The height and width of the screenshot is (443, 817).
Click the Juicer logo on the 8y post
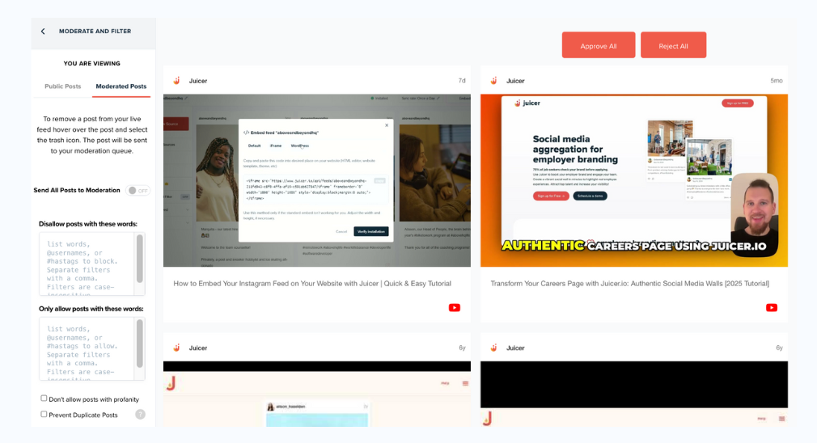coord(176,348)
